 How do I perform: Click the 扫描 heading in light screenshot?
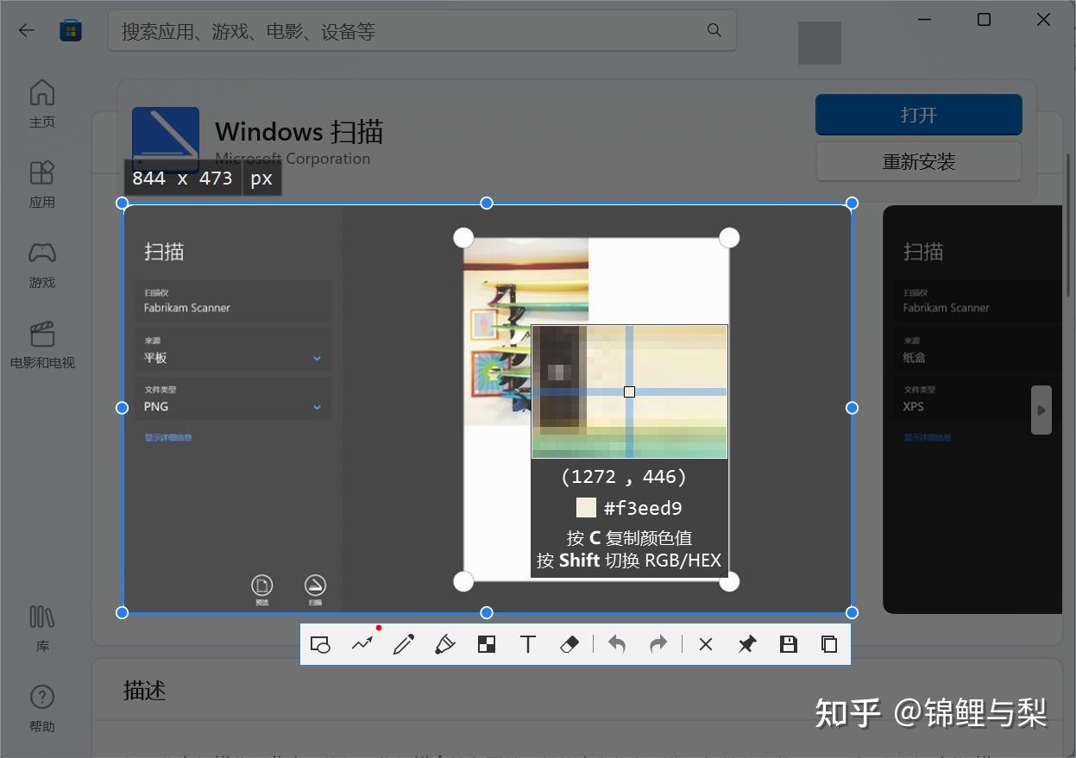click(164, 252)
